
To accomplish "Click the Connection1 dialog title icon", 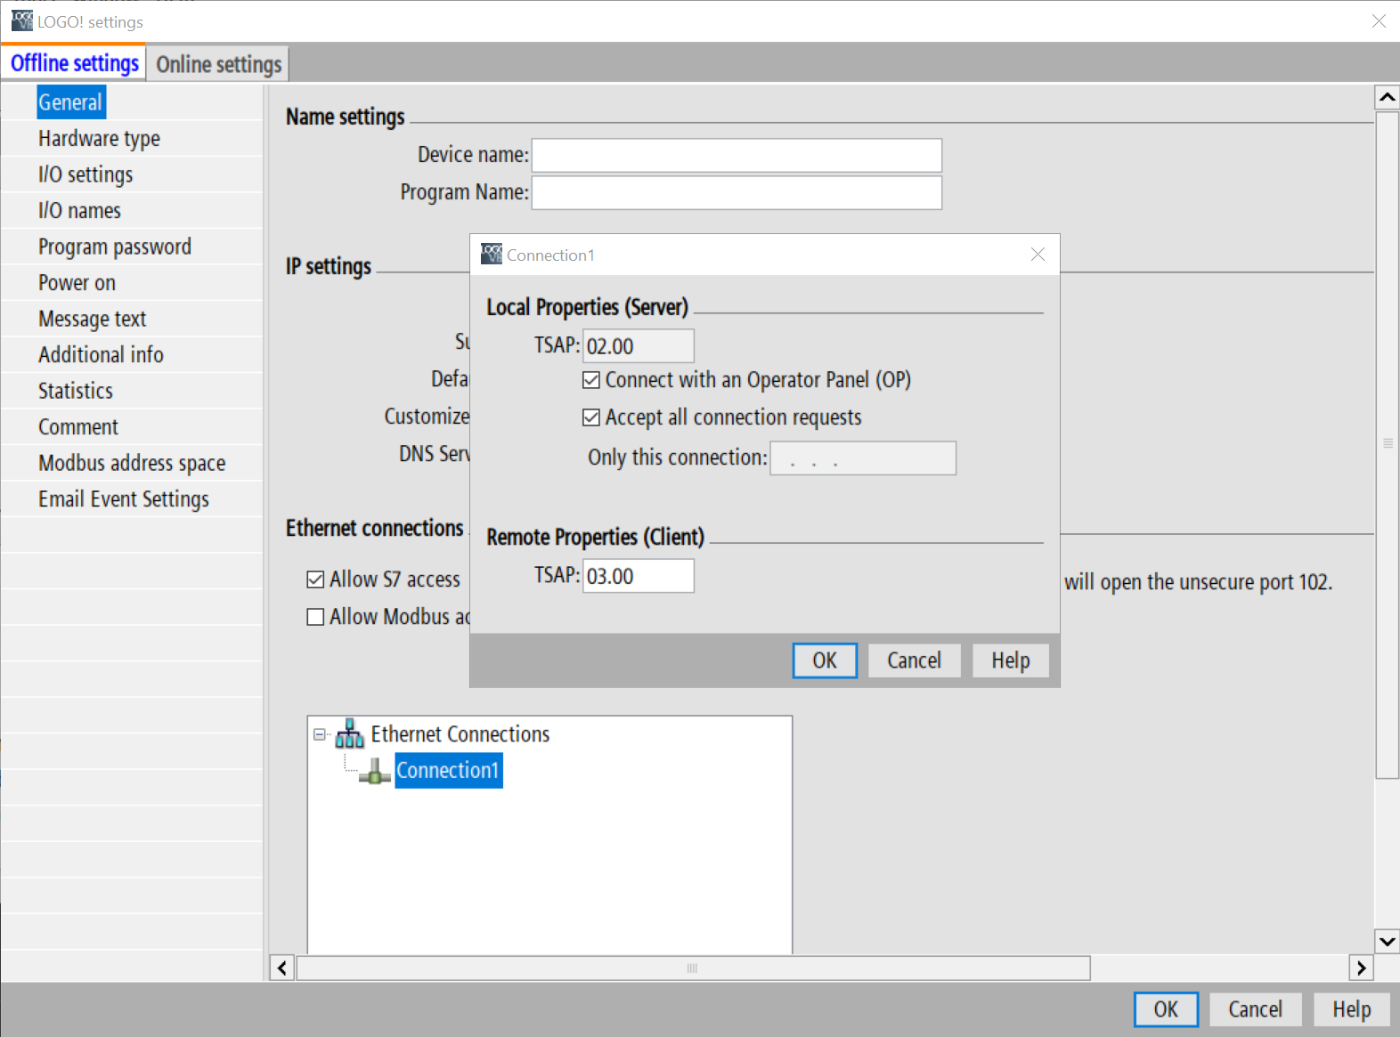I will pos(492,255).
